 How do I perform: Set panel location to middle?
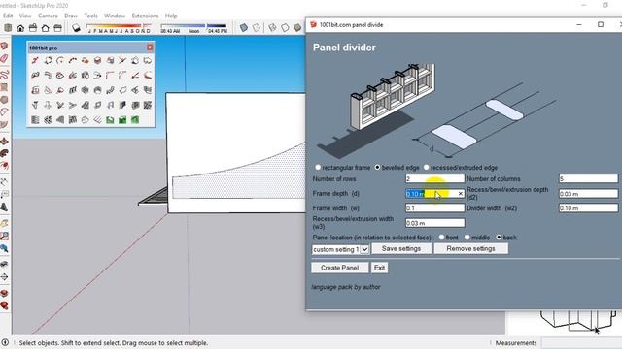point(466,238)
